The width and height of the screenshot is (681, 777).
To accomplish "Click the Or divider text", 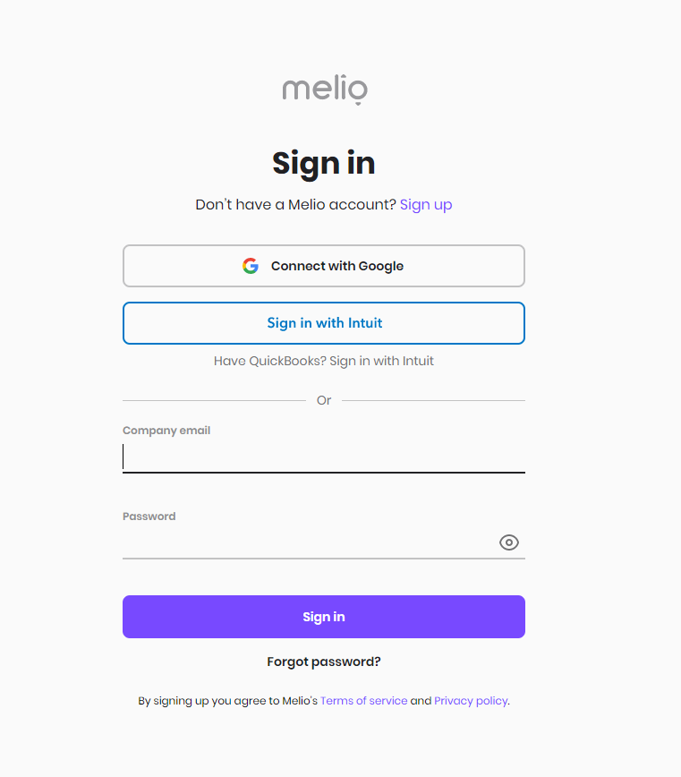I will (324, 400).
